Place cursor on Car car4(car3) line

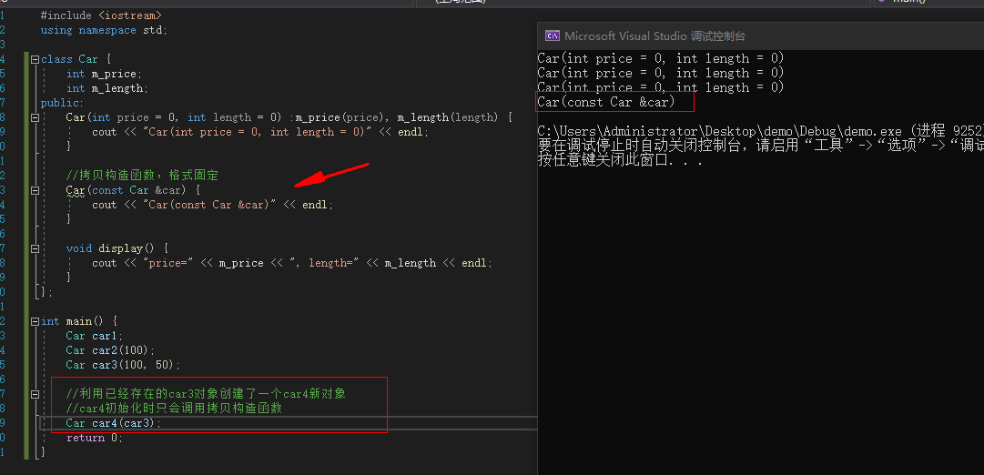113,423
